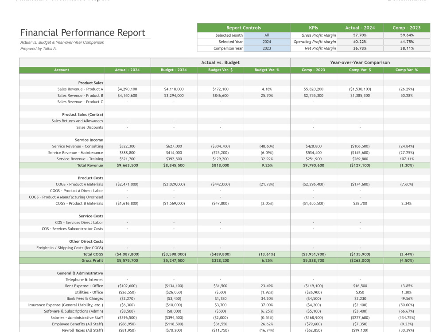Select Insurance Expense (General Liability, etc.) label
Viewport: 443px width, 332px height.
[66, 305]
